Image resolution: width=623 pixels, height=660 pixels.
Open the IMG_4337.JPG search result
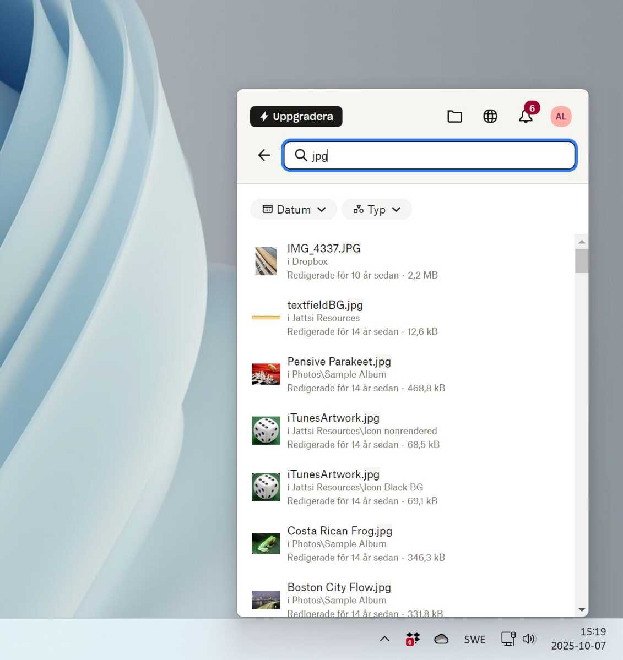(x=324, y=248)
